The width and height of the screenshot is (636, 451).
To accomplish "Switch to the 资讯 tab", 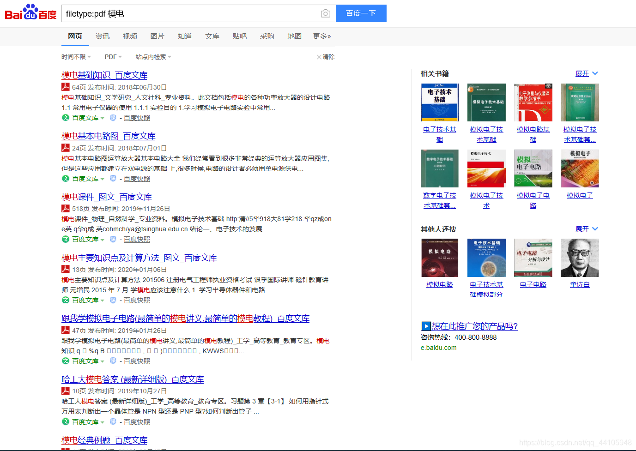I will coord(103,36).
